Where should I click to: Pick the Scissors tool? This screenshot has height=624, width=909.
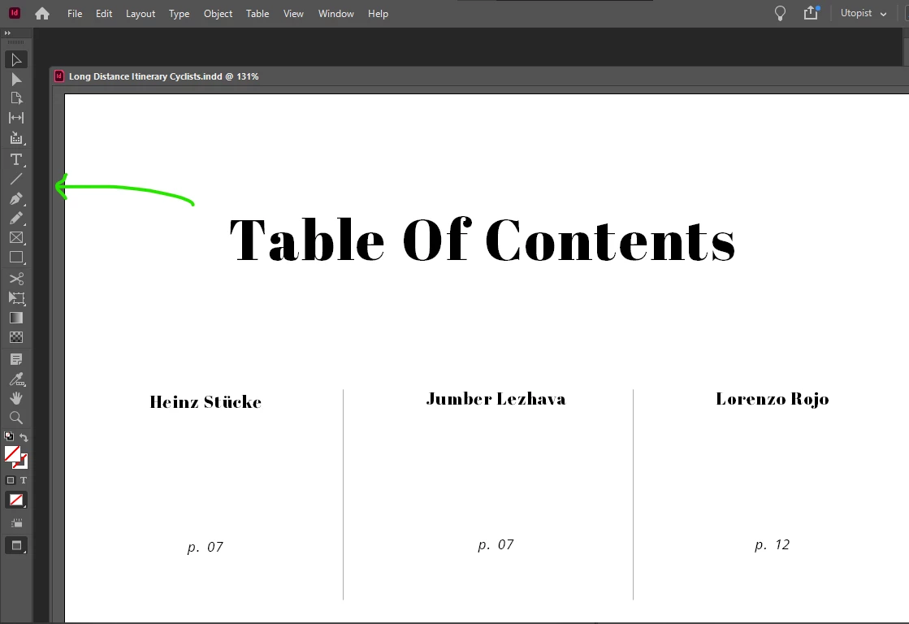(16, 279)
